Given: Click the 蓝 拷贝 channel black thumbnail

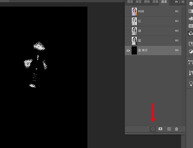Looking at the screenshot, I should [134, 50].
